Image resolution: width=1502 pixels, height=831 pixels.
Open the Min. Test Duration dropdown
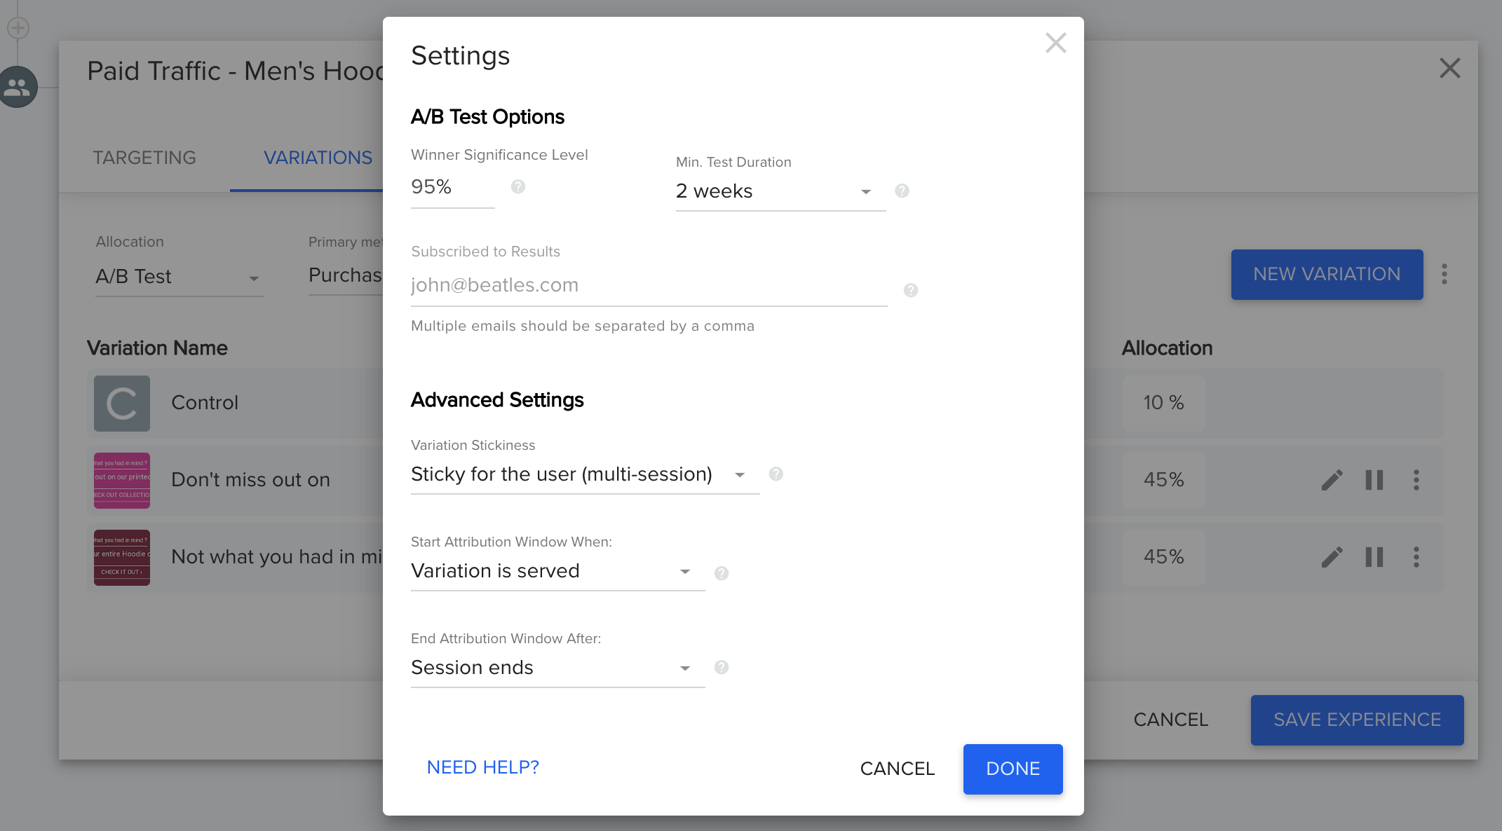(780, 191)
